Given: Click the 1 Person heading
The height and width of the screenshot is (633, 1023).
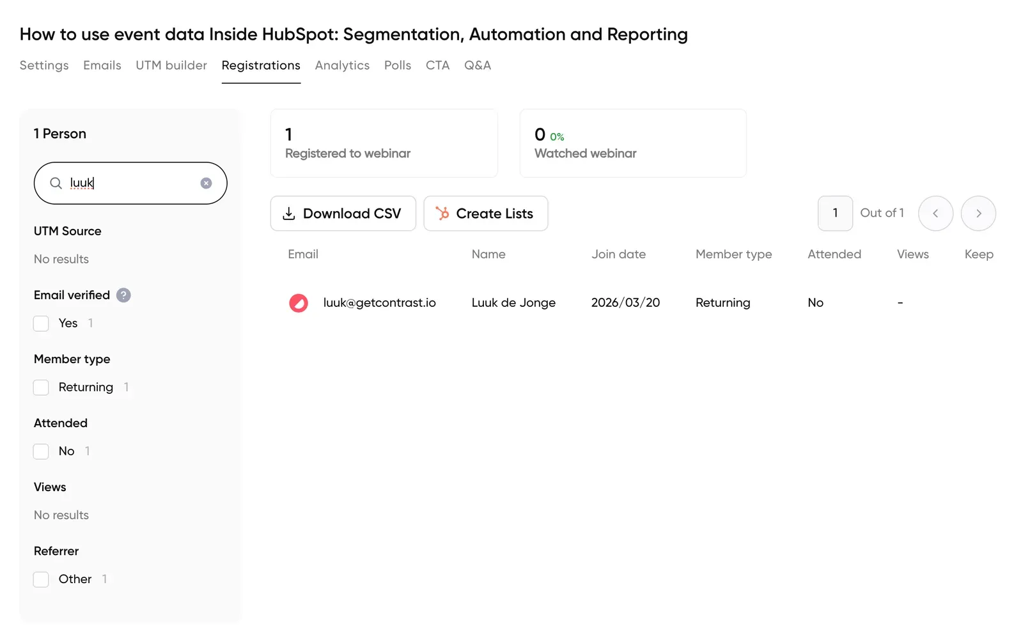Looking at the screenshot, I should point(60,134).
